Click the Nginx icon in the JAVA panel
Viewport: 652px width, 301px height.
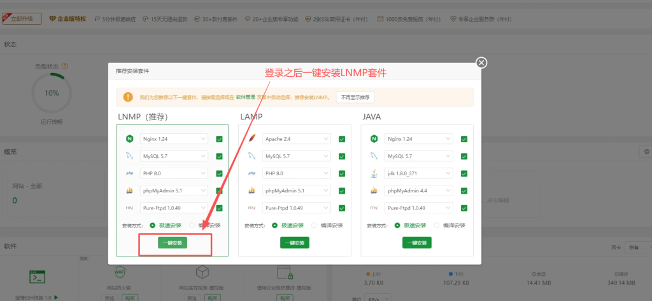pos(374,139)
